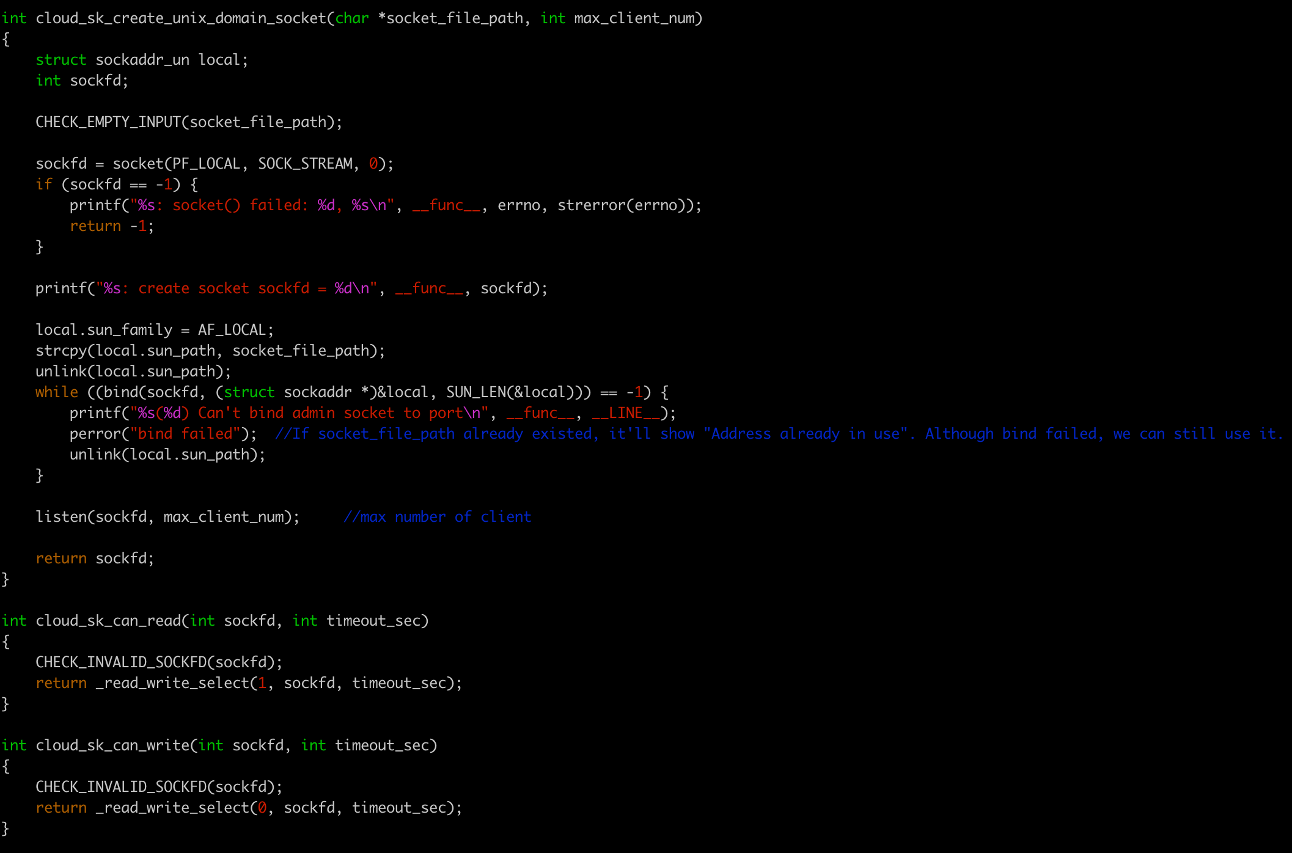Click the strcpy call copying socket_file_path
Viewport: 1292px width, 853px height.
pyautogui.click(x=208, y=350)
